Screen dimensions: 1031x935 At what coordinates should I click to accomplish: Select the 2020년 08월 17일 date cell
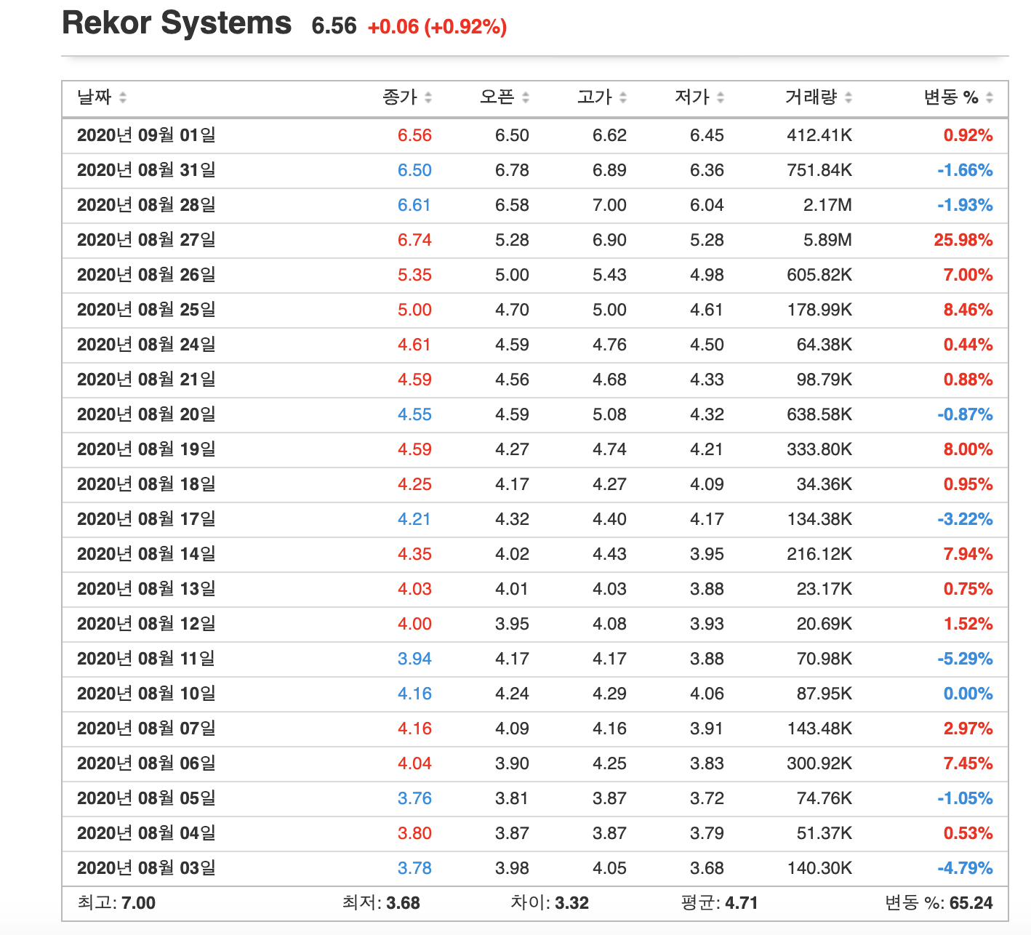146,519
